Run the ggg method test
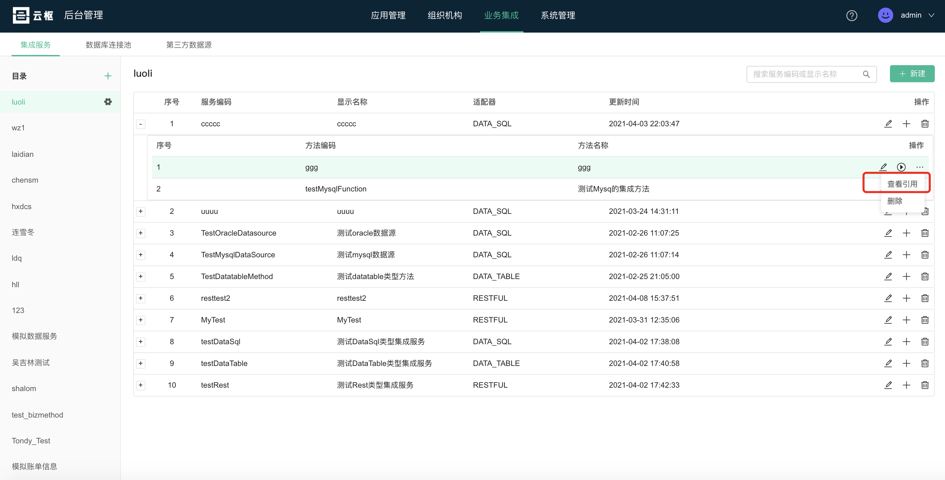This screenshot has width=945, height=480. pos(901,167)
